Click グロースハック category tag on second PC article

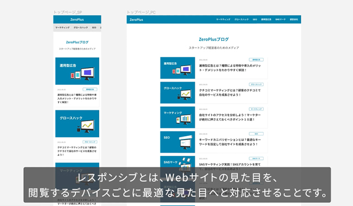[256, 84]
